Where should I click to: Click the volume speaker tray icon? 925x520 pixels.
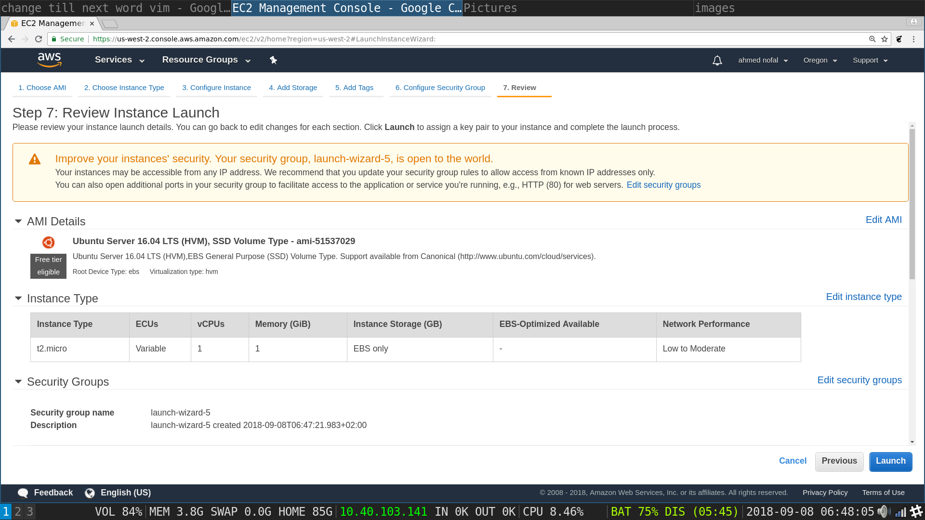coord(883,511)
